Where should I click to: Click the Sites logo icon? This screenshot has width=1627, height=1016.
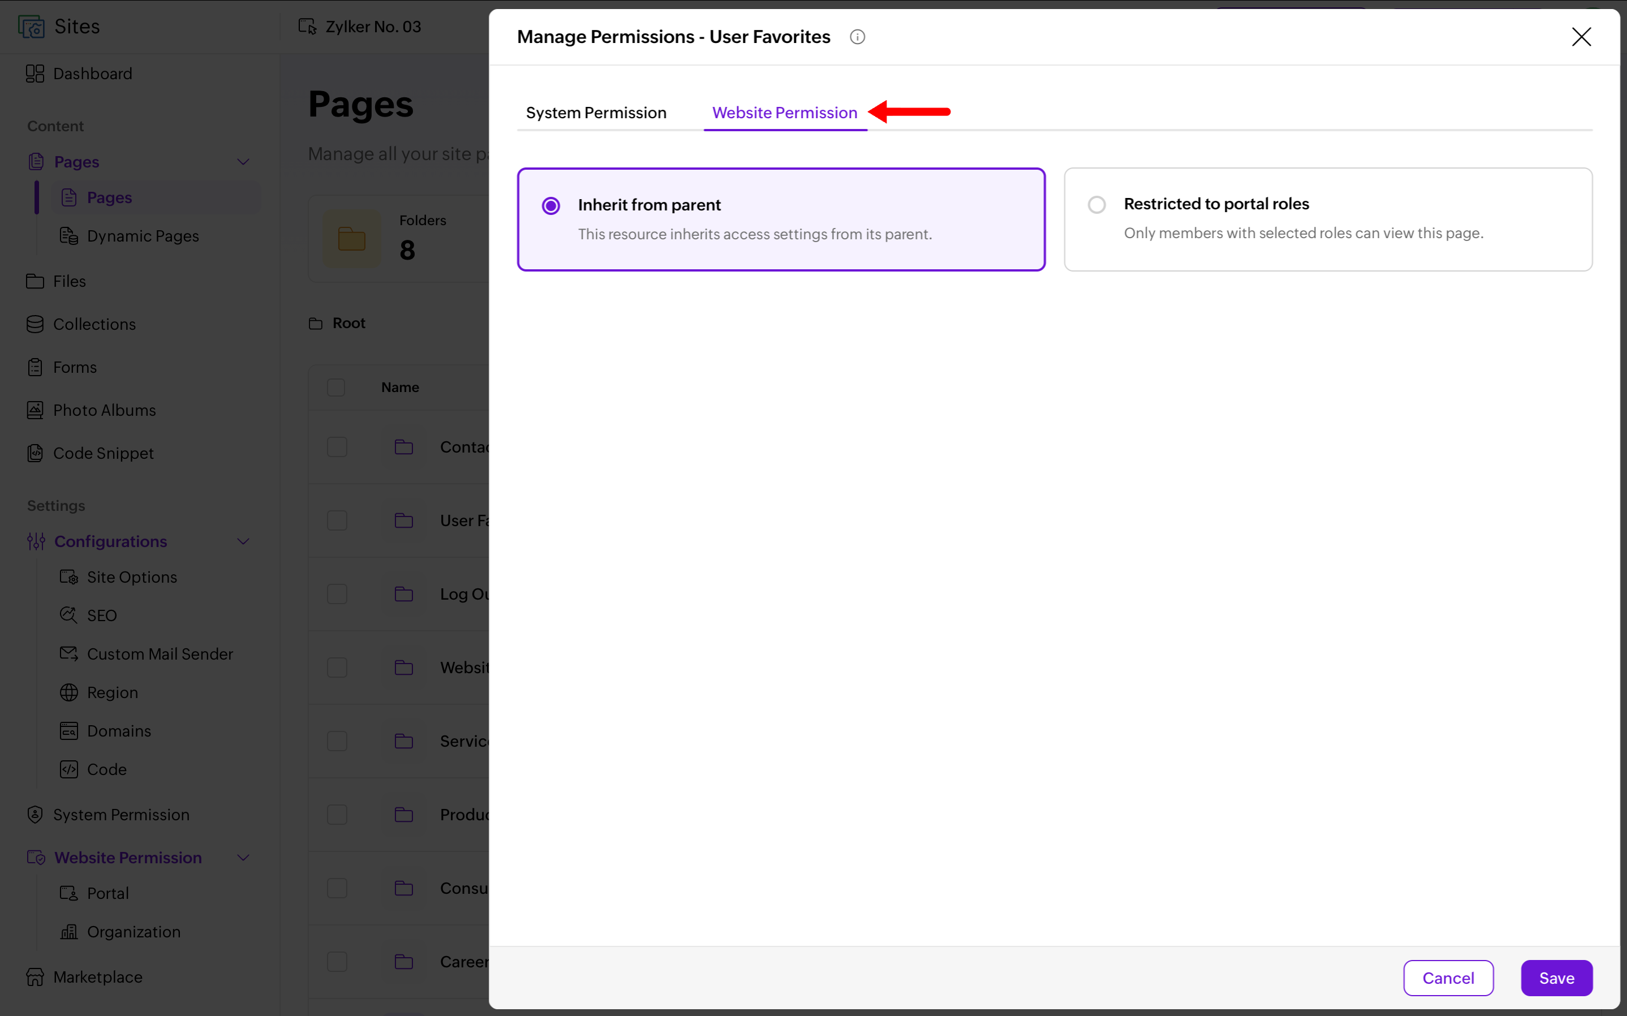31,27
